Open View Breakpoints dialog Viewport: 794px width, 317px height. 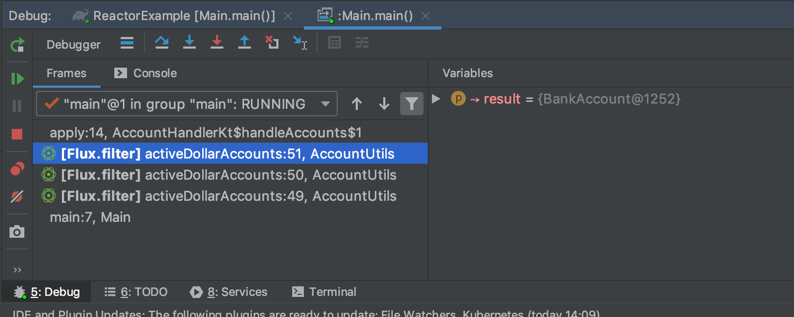17,169
